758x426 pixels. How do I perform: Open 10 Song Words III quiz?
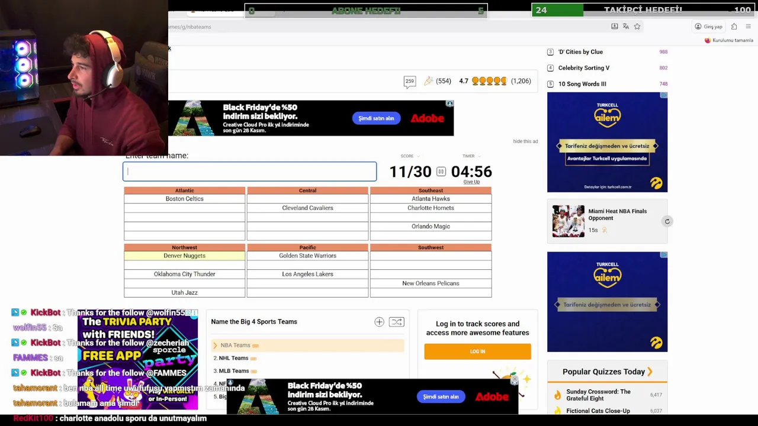[x=582, y=84]
